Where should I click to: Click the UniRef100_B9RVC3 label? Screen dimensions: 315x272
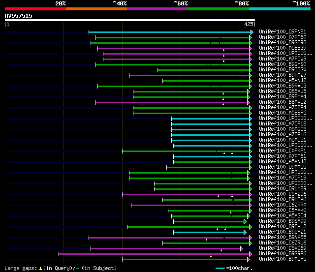click(283, 86)
